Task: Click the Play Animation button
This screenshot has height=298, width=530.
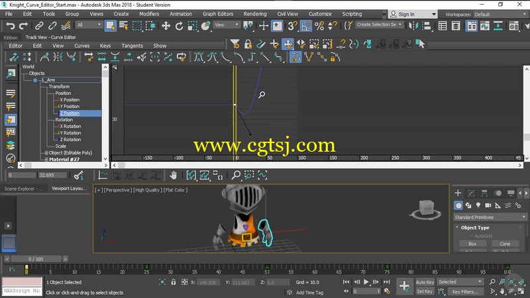Action: pyautogui.click(x=366, y=282)
